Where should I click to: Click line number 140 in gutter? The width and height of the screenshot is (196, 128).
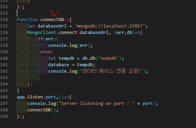click(x=4, y=58)
